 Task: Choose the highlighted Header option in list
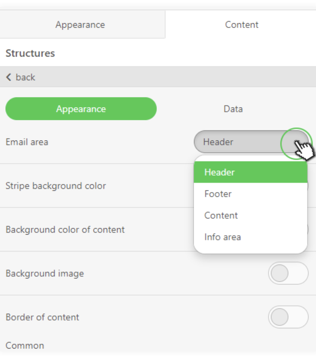[x=251, y=172]
